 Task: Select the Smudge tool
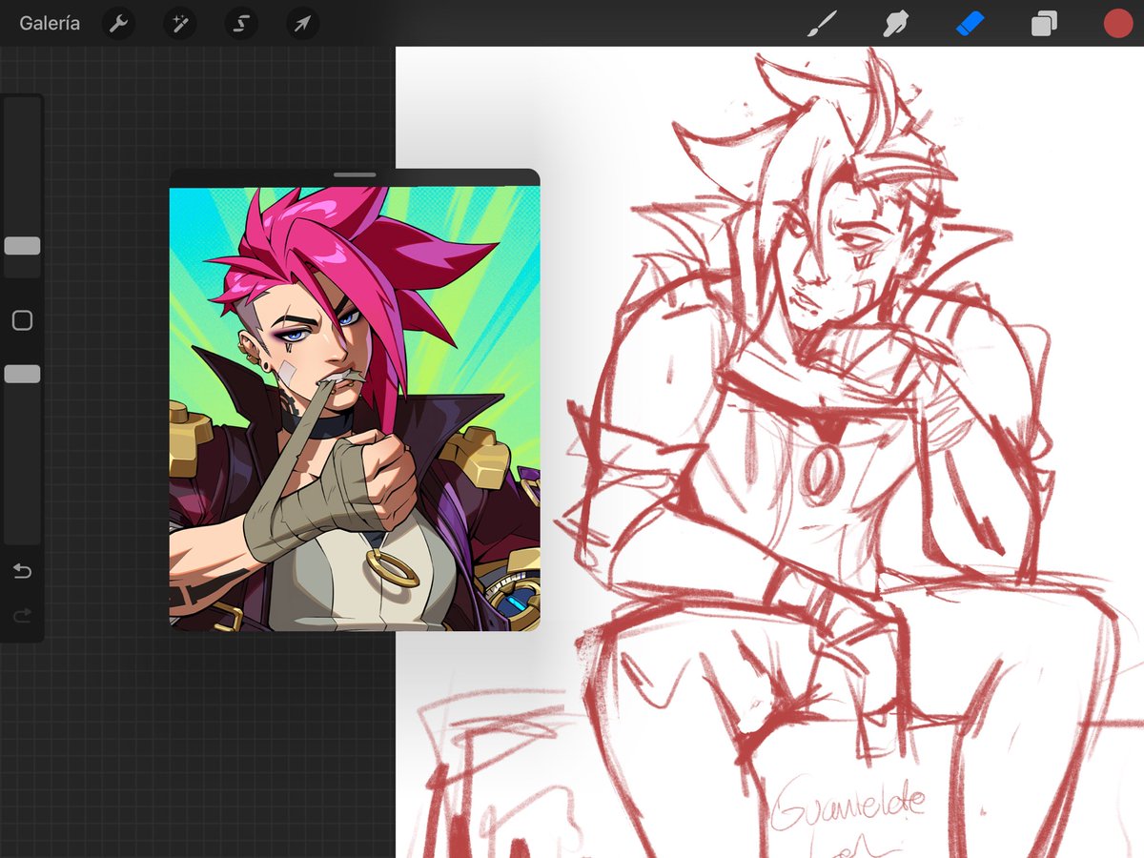(895, 23)
